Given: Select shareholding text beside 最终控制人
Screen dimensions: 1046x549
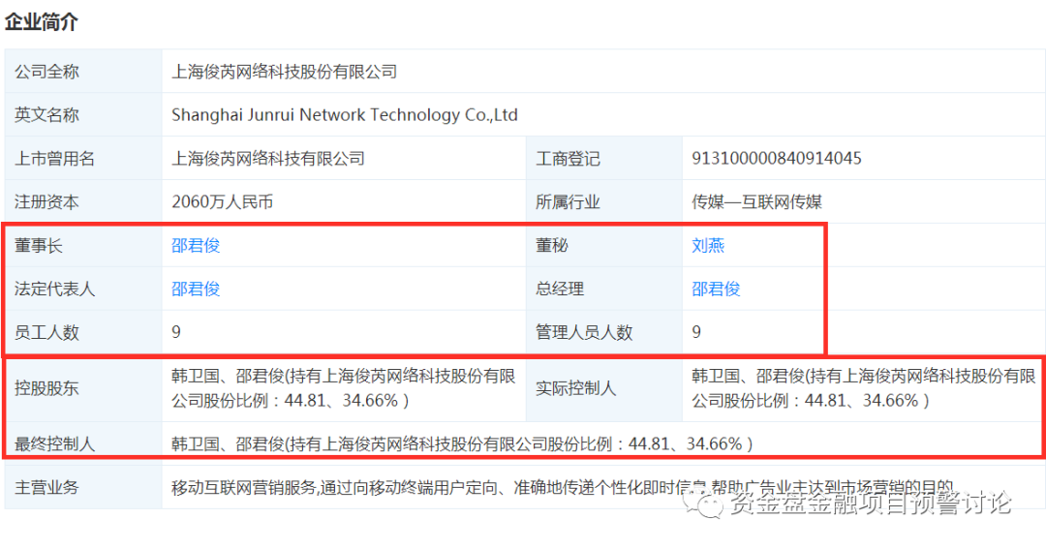Looking at the screenshot, I should (x=462, y=443).
